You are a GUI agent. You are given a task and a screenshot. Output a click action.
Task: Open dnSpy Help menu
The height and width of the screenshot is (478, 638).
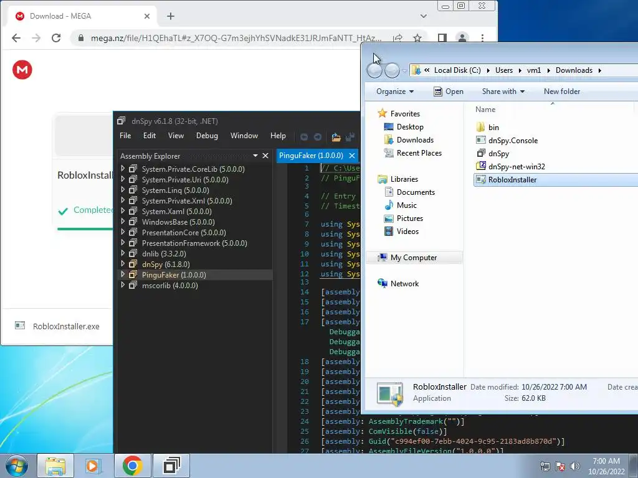[278, 136]
